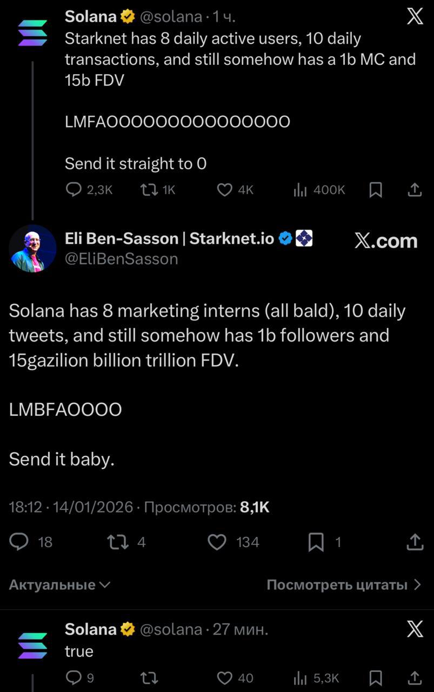Open Посмотреть цитаты quotes link
This screenshot has width=434, height=692.
(x=344, y=584)
